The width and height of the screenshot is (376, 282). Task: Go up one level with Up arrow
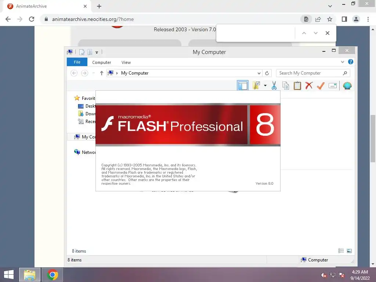click(101, 73)
